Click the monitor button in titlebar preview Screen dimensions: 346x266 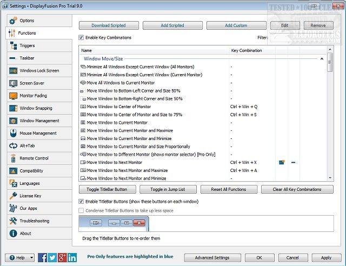click(x=96, y=223)
